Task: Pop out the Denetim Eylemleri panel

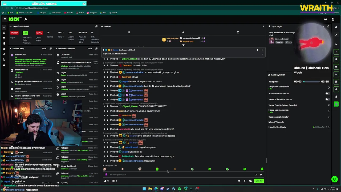Action: [96, 49]
